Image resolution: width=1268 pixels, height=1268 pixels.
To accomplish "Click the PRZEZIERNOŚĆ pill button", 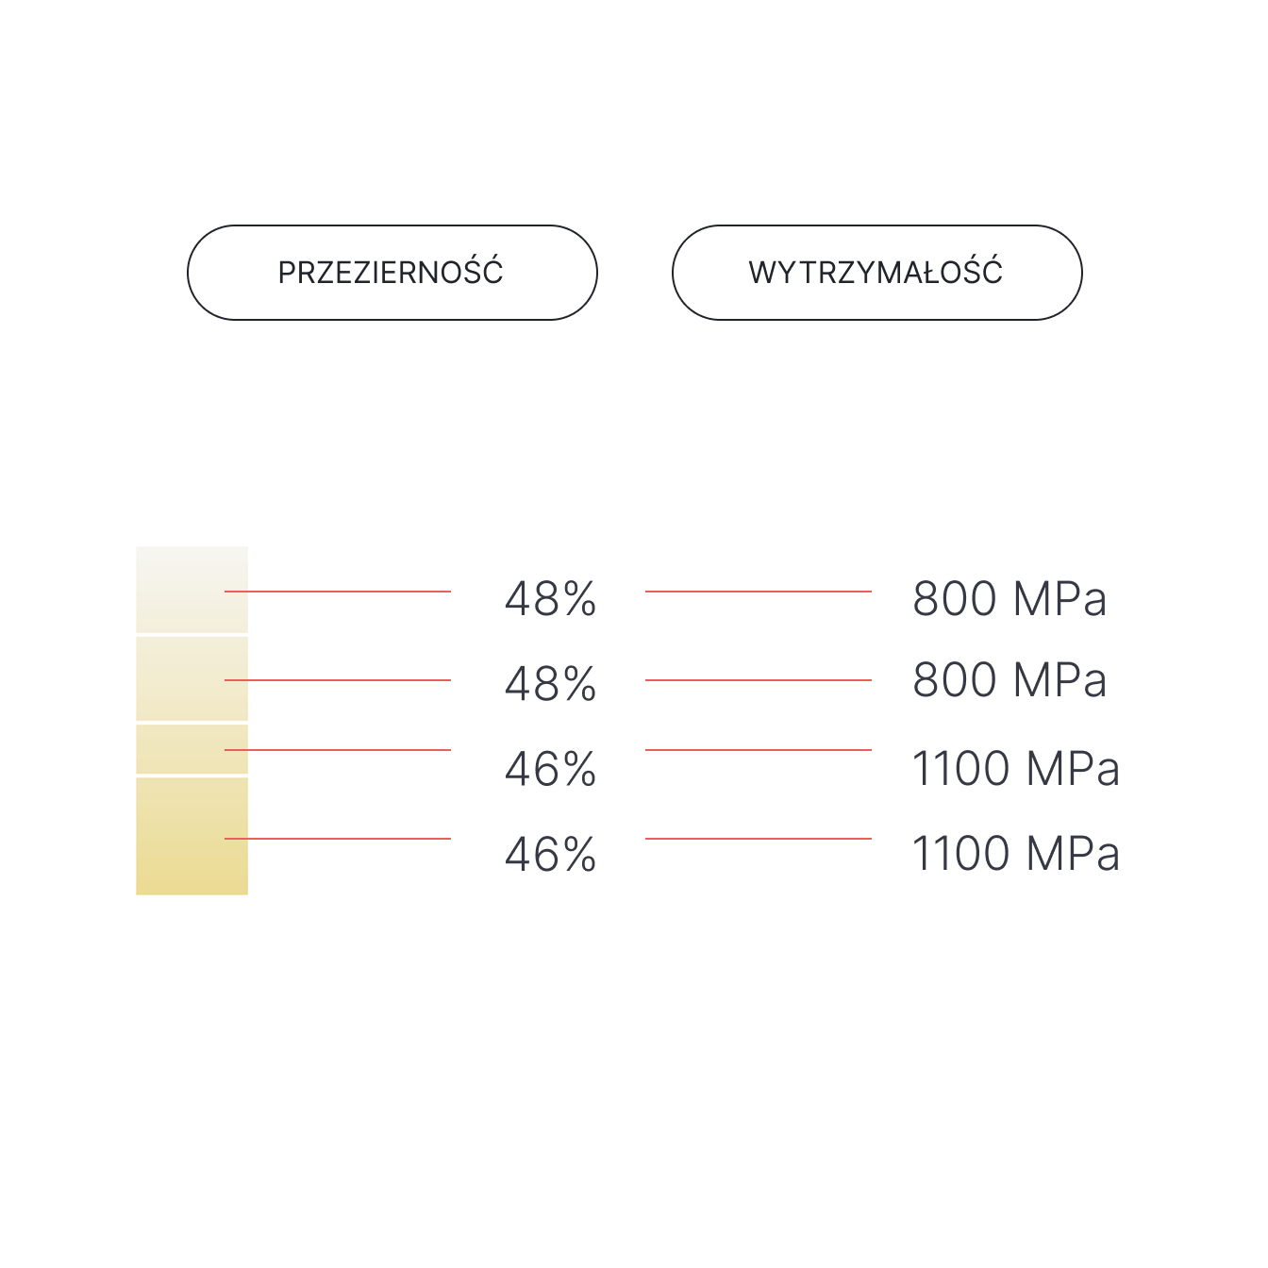I will pyautogui.click(x=392, y=273).
